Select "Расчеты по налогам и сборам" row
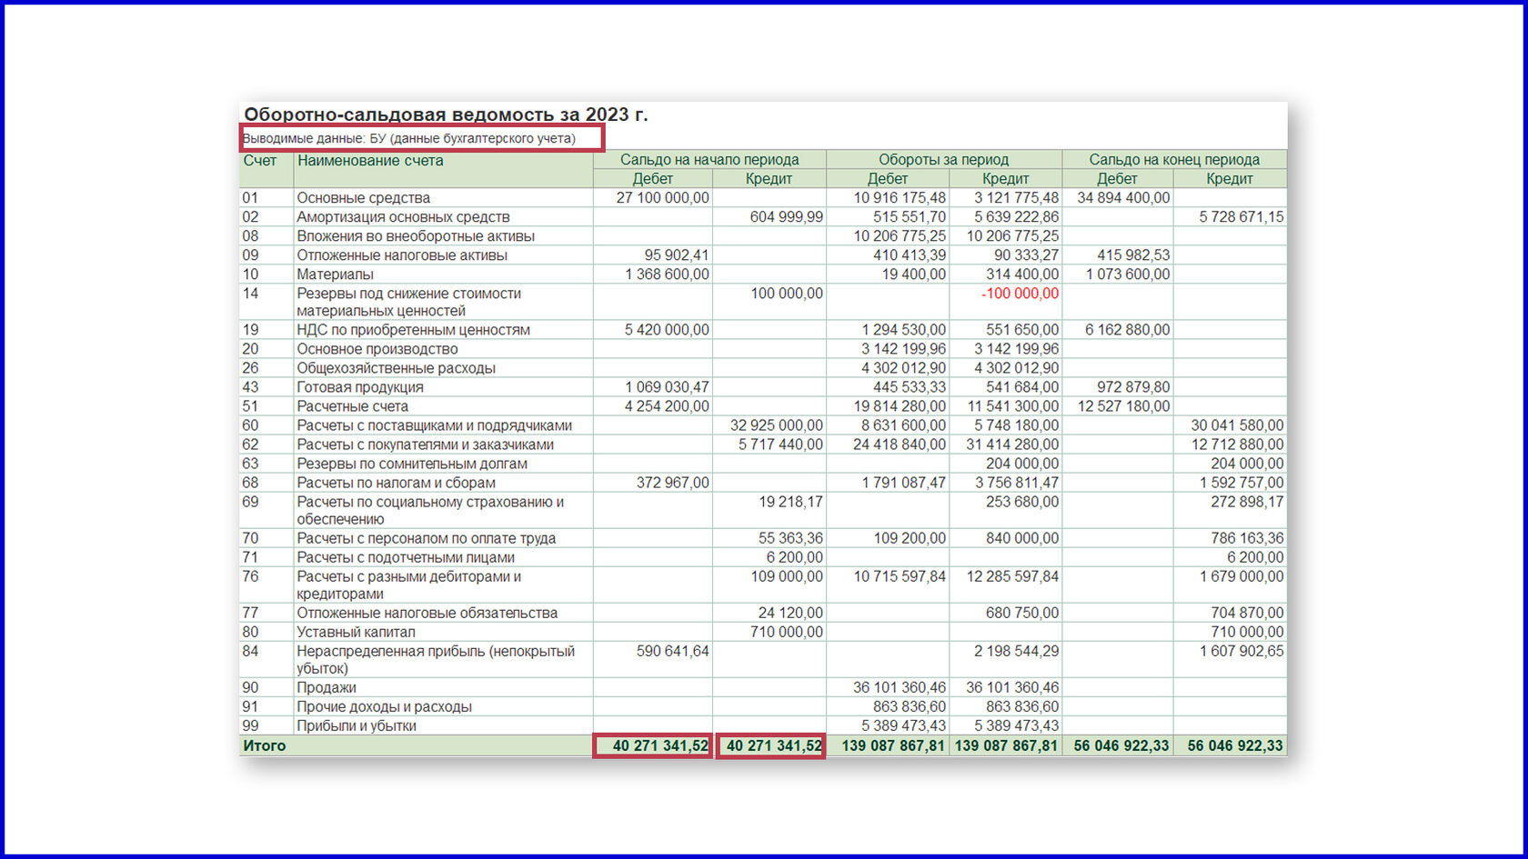The width and height of the screenshot is (1528, 859). (x=762, y=483)
